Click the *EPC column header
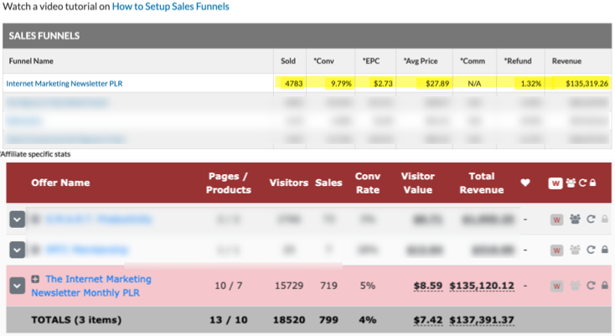 point(371,61)
